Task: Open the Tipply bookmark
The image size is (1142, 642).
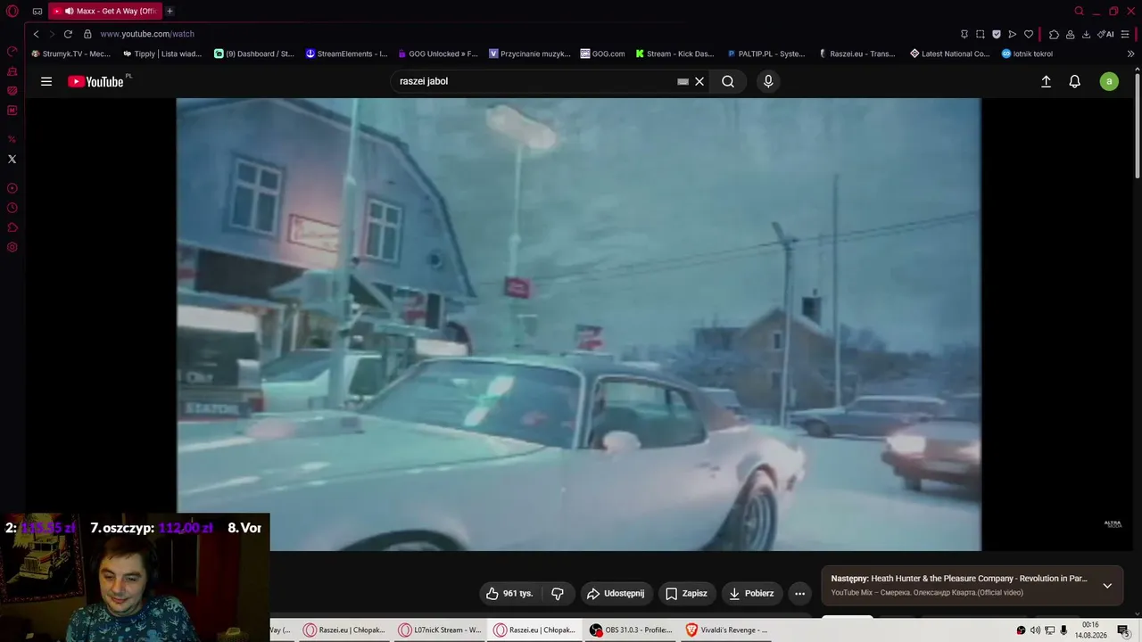Action: tap(163, 53)
